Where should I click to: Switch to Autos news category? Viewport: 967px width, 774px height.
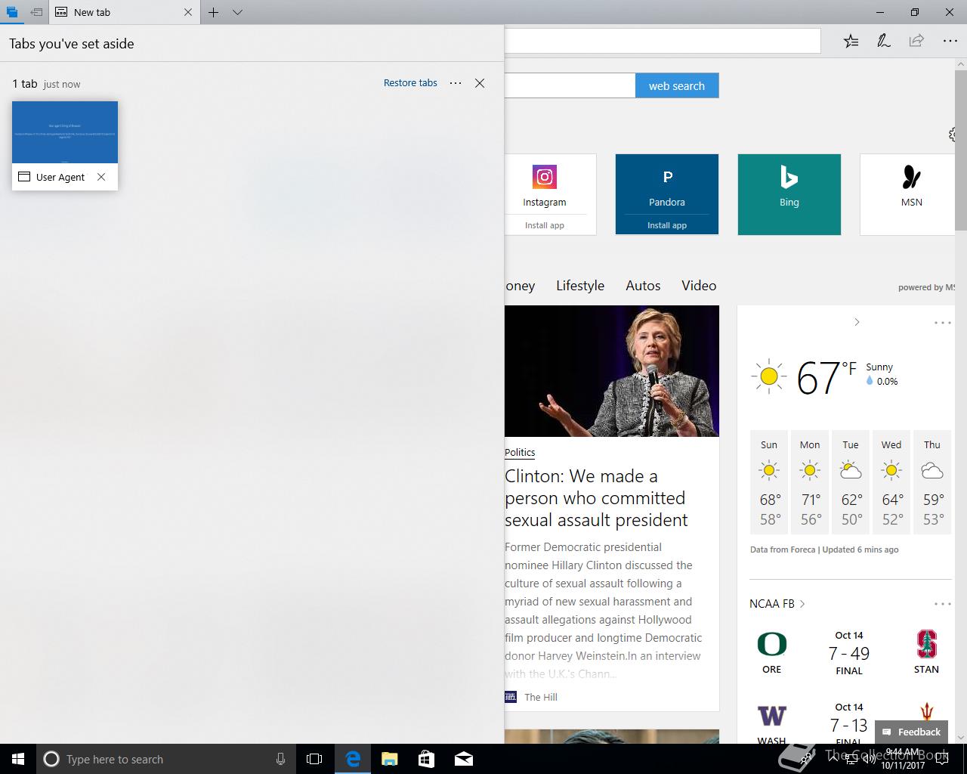tap(643, 286)
